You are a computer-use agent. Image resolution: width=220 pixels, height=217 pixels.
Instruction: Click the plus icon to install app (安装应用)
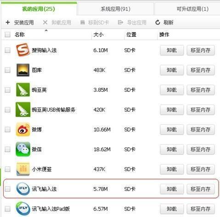click(8, 23)
